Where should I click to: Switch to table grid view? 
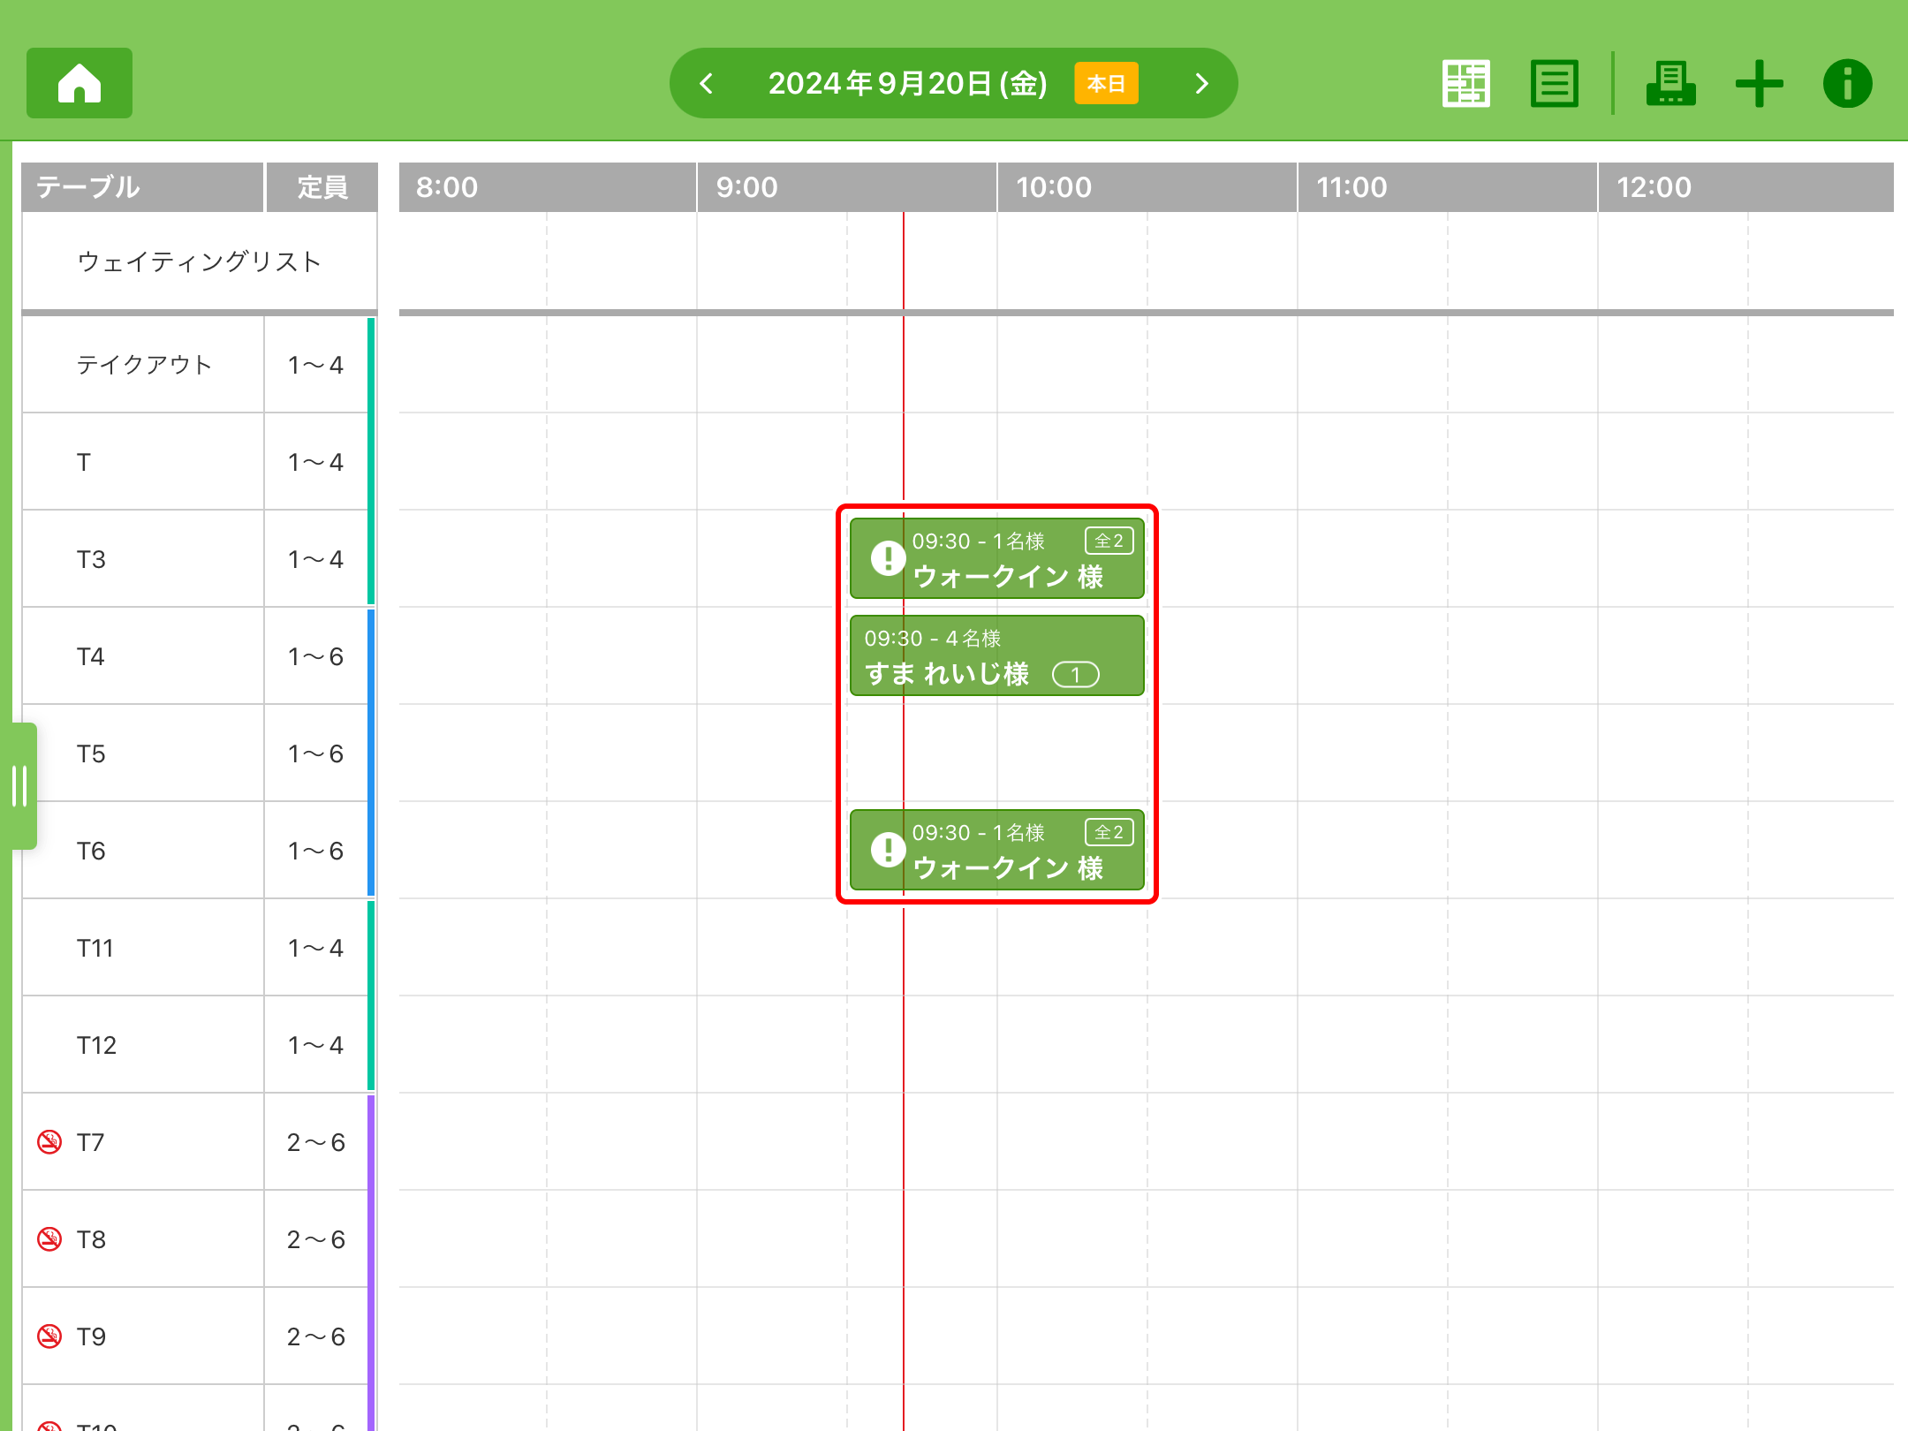[x=1465, y=83]
